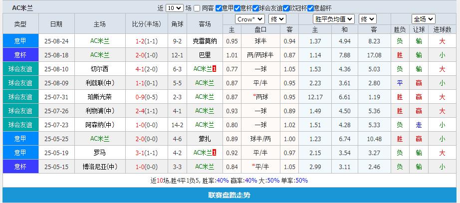Open the 利物浦(中) team link
This screenshot has height=203, width=460.
coord(100,111)
